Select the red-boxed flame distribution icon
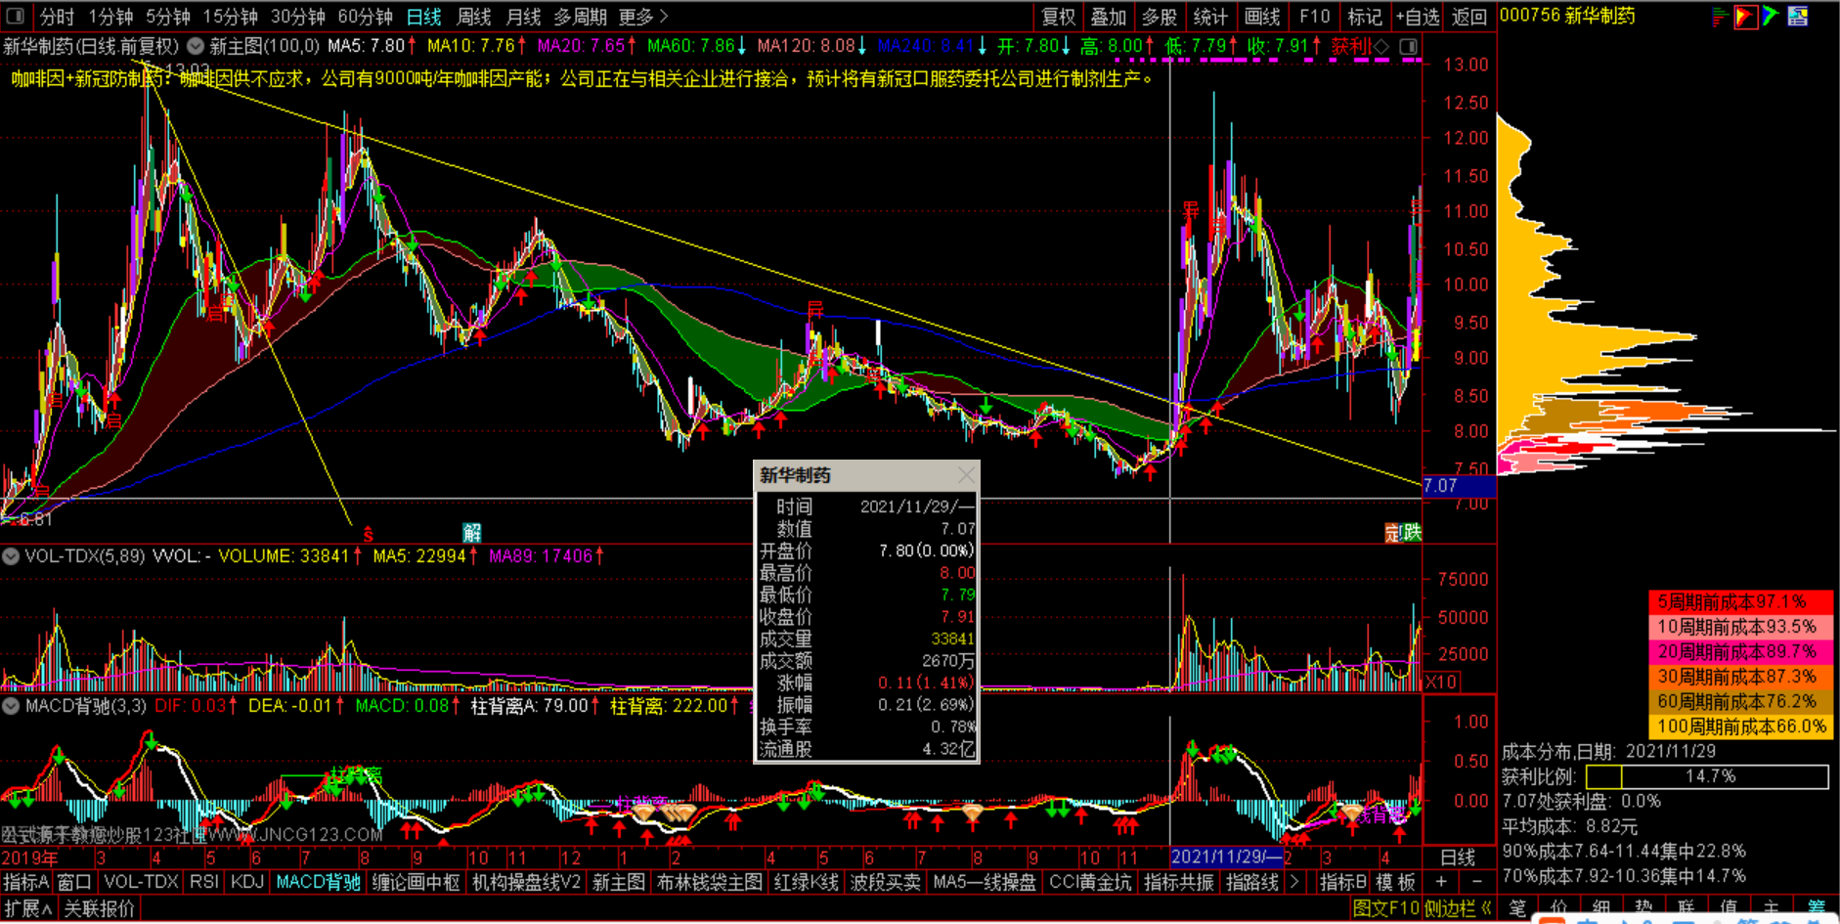Screen dimensions: 1840x924 [x=1745, y=17]
